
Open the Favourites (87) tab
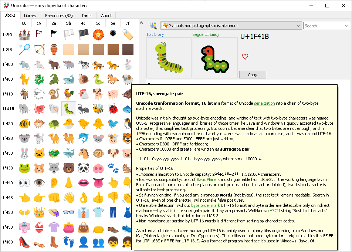coord(59,16)
